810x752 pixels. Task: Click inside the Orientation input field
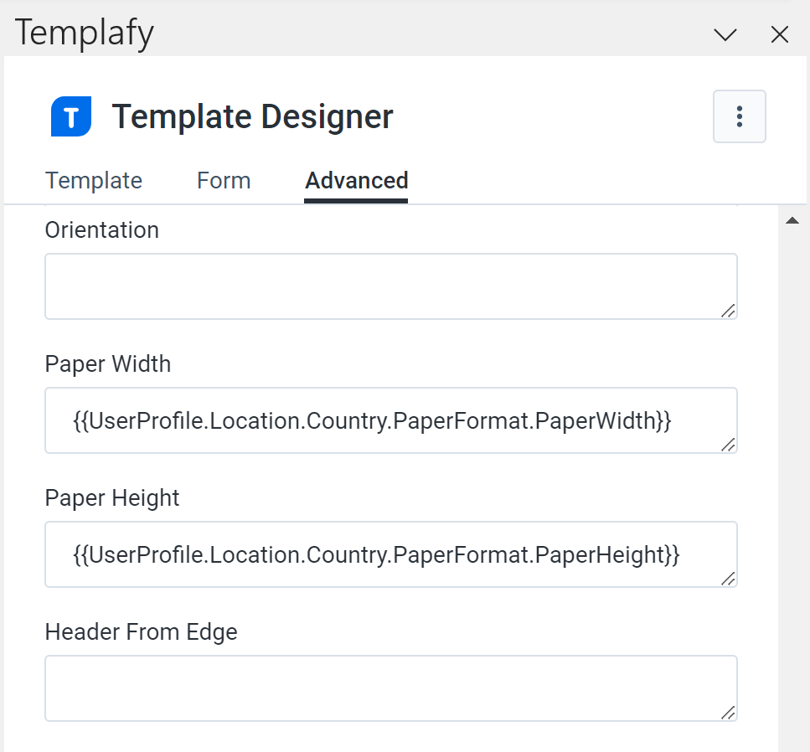[x=391, y=285]
